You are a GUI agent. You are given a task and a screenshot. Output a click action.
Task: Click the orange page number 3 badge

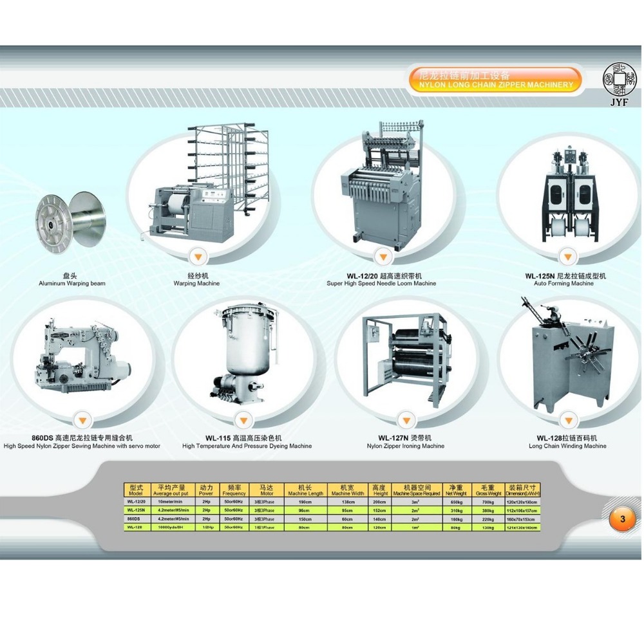[x=623, y=519]
